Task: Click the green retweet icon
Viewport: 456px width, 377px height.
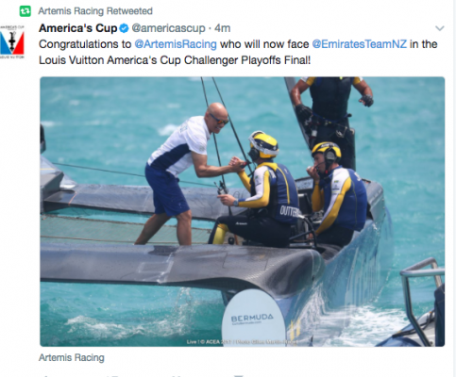Action: pyautogui.click(x=25, y=11)
